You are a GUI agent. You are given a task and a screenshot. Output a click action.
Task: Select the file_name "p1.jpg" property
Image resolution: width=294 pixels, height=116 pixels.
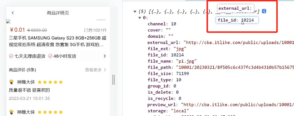pos(172,61)
